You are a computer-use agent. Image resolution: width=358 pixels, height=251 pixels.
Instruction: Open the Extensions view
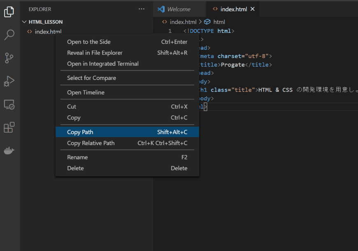coord(9,127)
